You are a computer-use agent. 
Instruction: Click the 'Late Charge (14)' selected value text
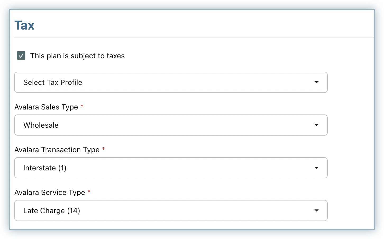(x=52, y=211)
